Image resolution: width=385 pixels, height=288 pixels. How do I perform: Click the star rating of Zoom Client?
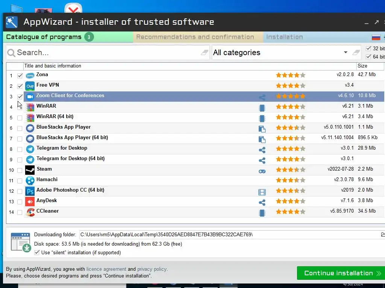[291, 96]
